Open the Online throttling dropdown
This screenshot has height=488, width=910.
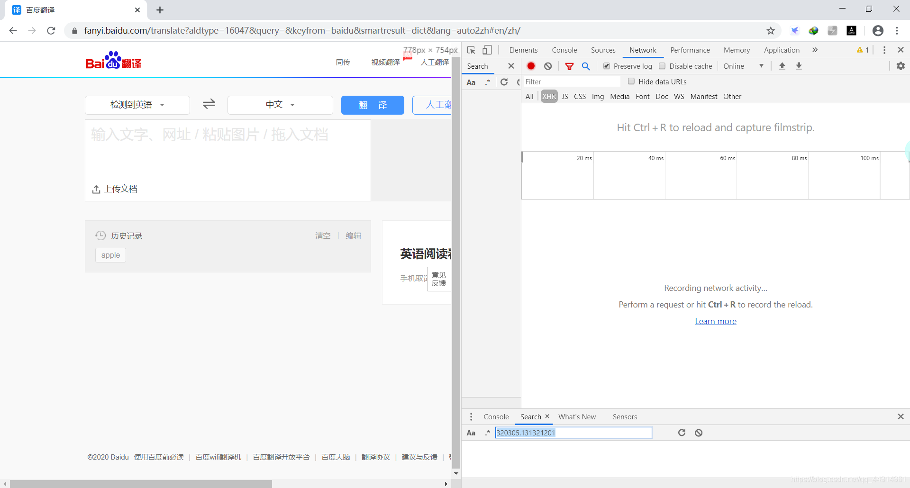(743, 66)
